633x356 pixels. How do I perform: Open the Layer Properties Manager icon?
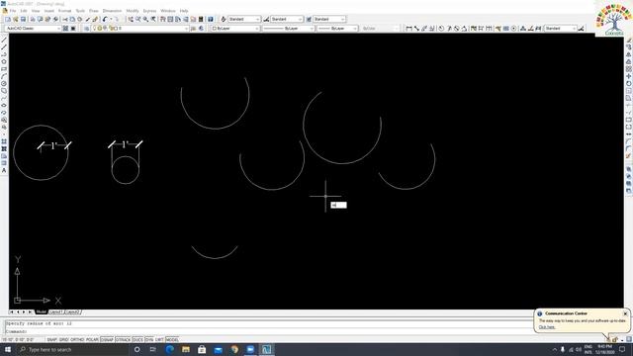point(86,29)
